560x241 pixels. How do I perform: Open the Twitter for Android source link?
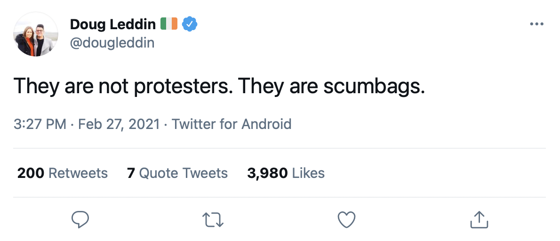pos(232,124)
